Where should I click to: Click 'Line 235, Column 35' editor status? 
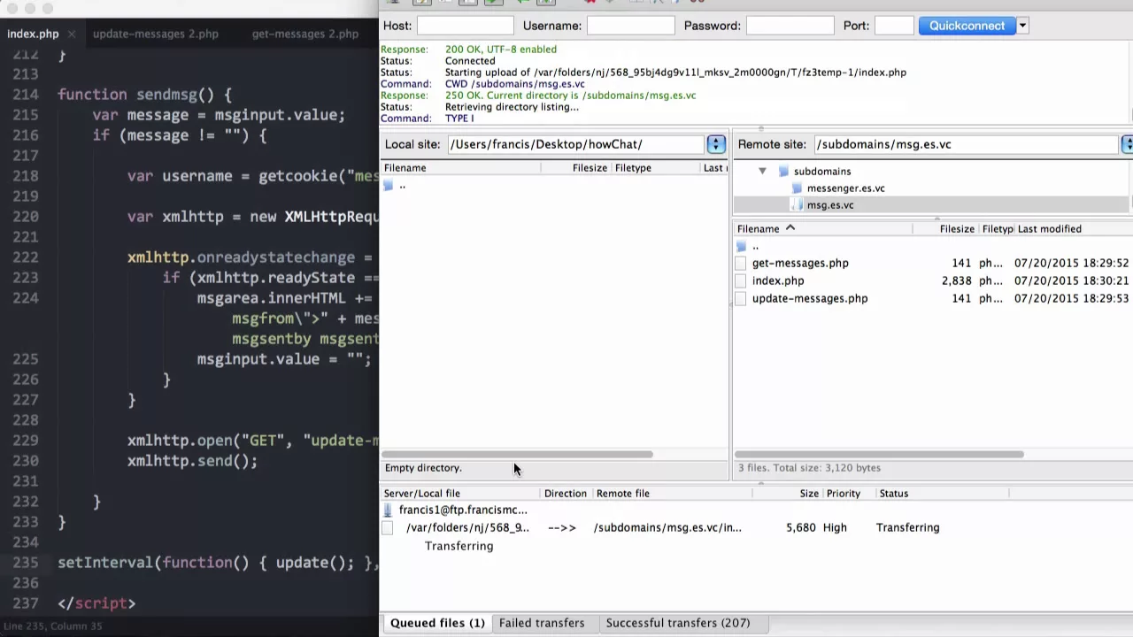(x=53, y=626)
